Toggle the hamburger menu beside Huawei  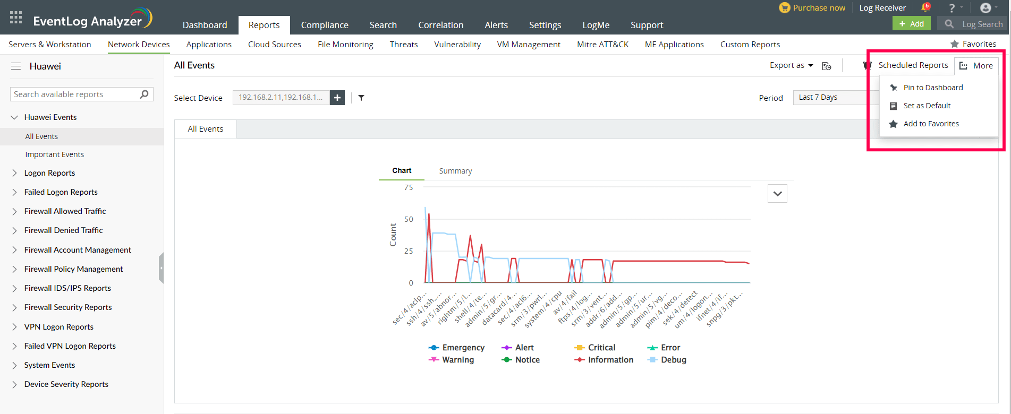click(x=16, y=66)
